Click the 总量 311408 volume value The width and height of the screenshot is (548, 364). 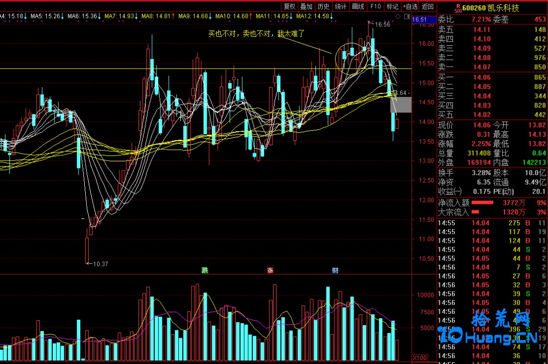pos(479,153)
